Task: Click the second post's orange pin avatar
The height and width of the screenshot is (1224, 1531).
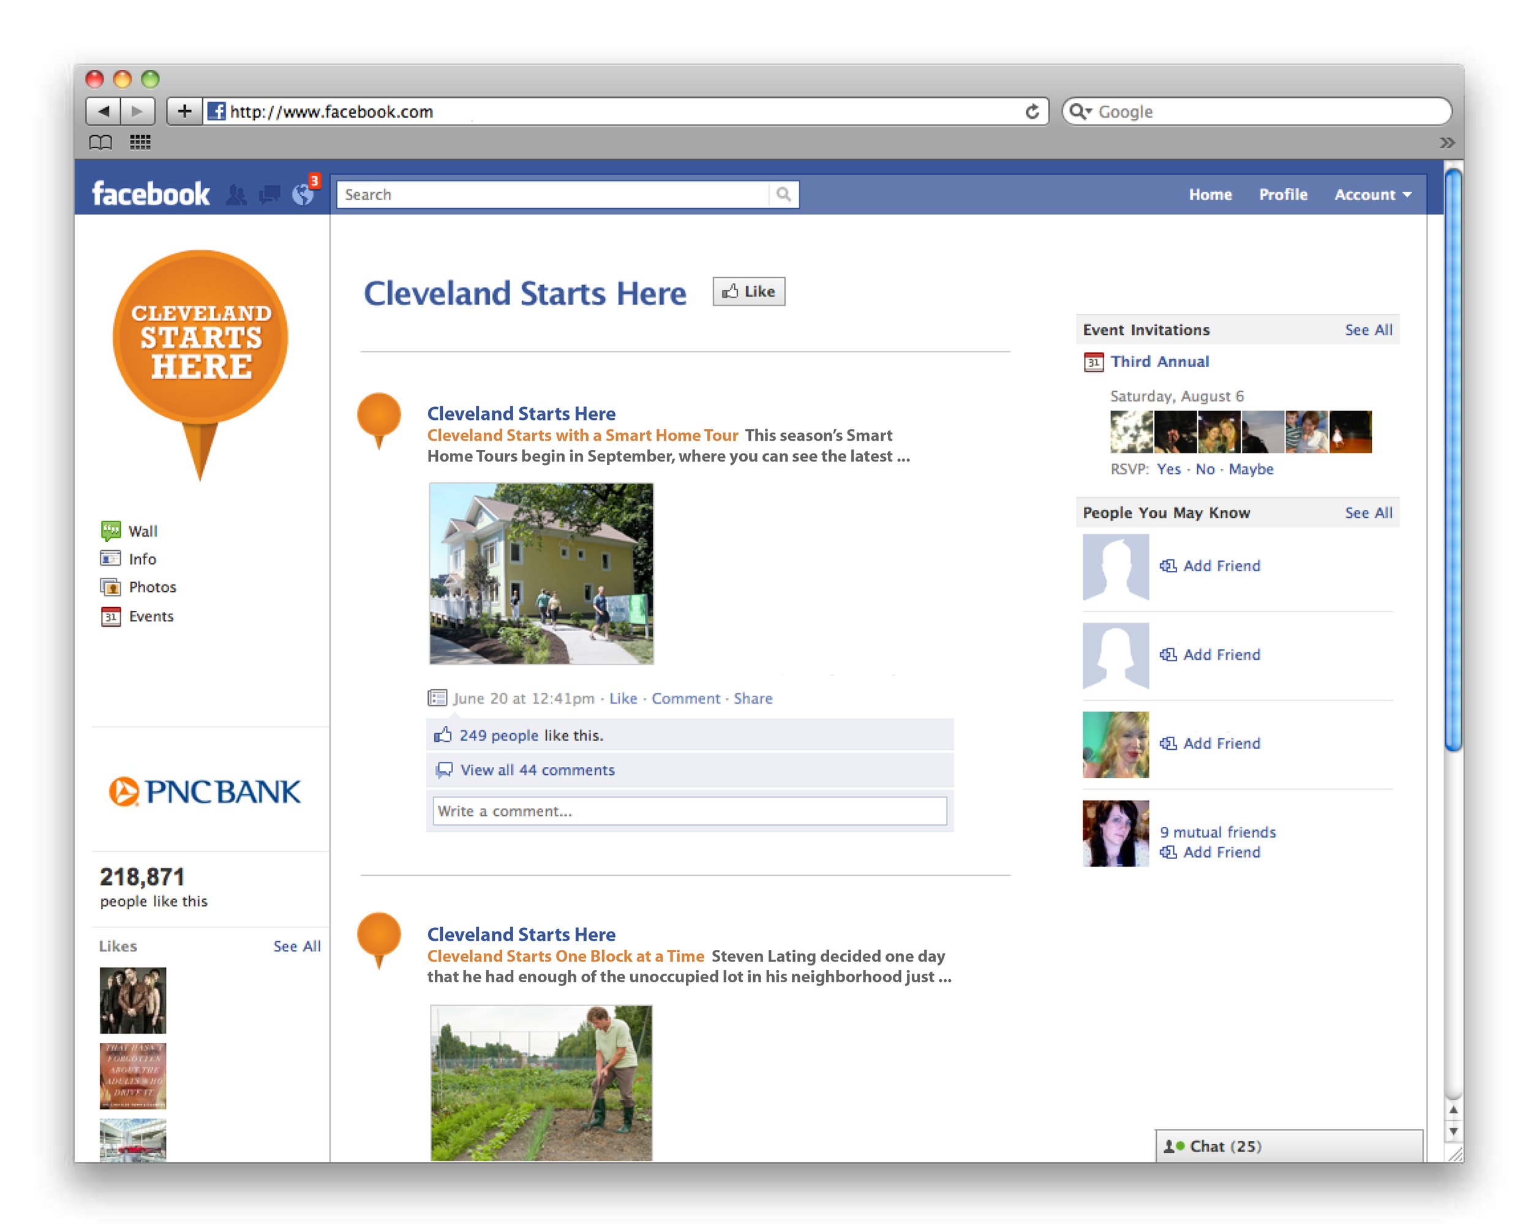Action: point(378,941)
